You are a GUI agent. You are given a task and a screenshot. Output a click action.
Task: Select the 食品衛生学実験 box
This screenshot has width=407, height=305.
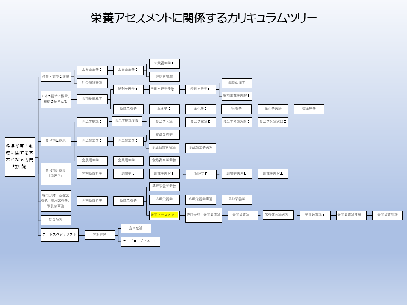pos(164,161)
